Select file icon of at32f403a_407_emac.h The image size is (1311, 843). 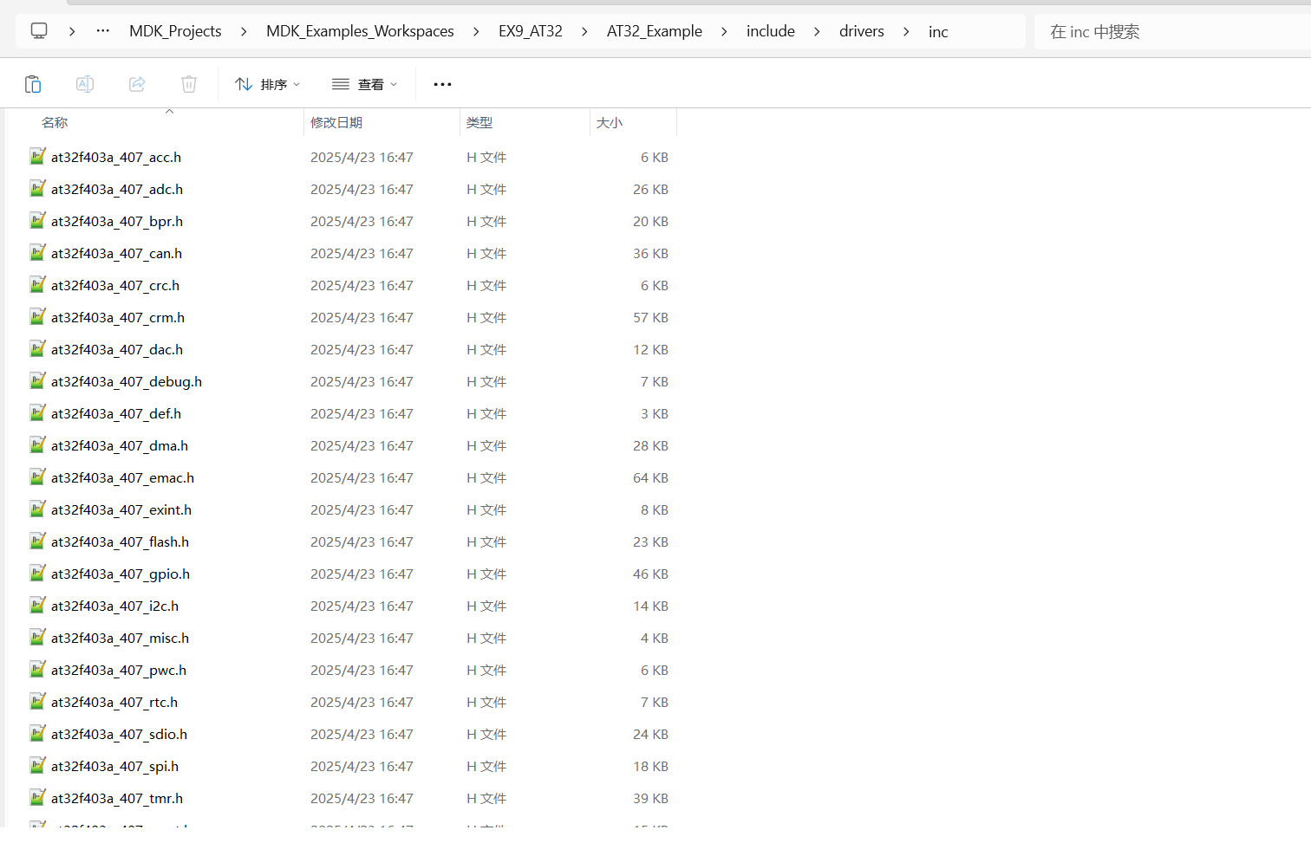coord(37,477)
